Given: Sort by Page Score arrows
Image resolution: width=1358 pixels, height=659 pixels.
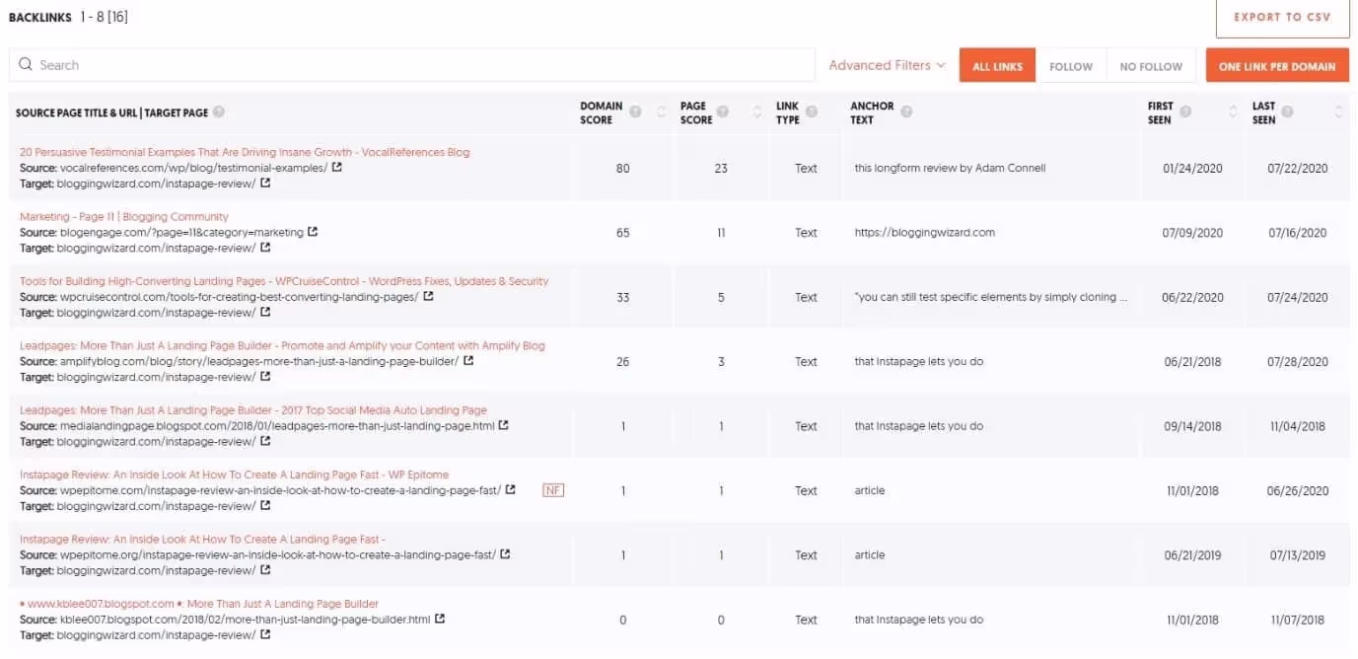Looking at the screenshot, I should pos(757,112).
